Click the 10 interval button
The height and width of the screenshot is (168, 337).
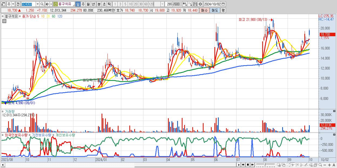point(130,4)
